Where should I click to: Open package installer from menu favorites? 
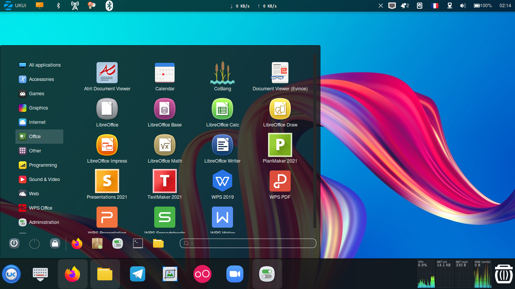click(97, 243)
